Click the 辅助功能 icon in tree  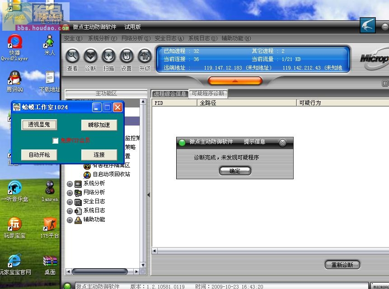(78, 220)
